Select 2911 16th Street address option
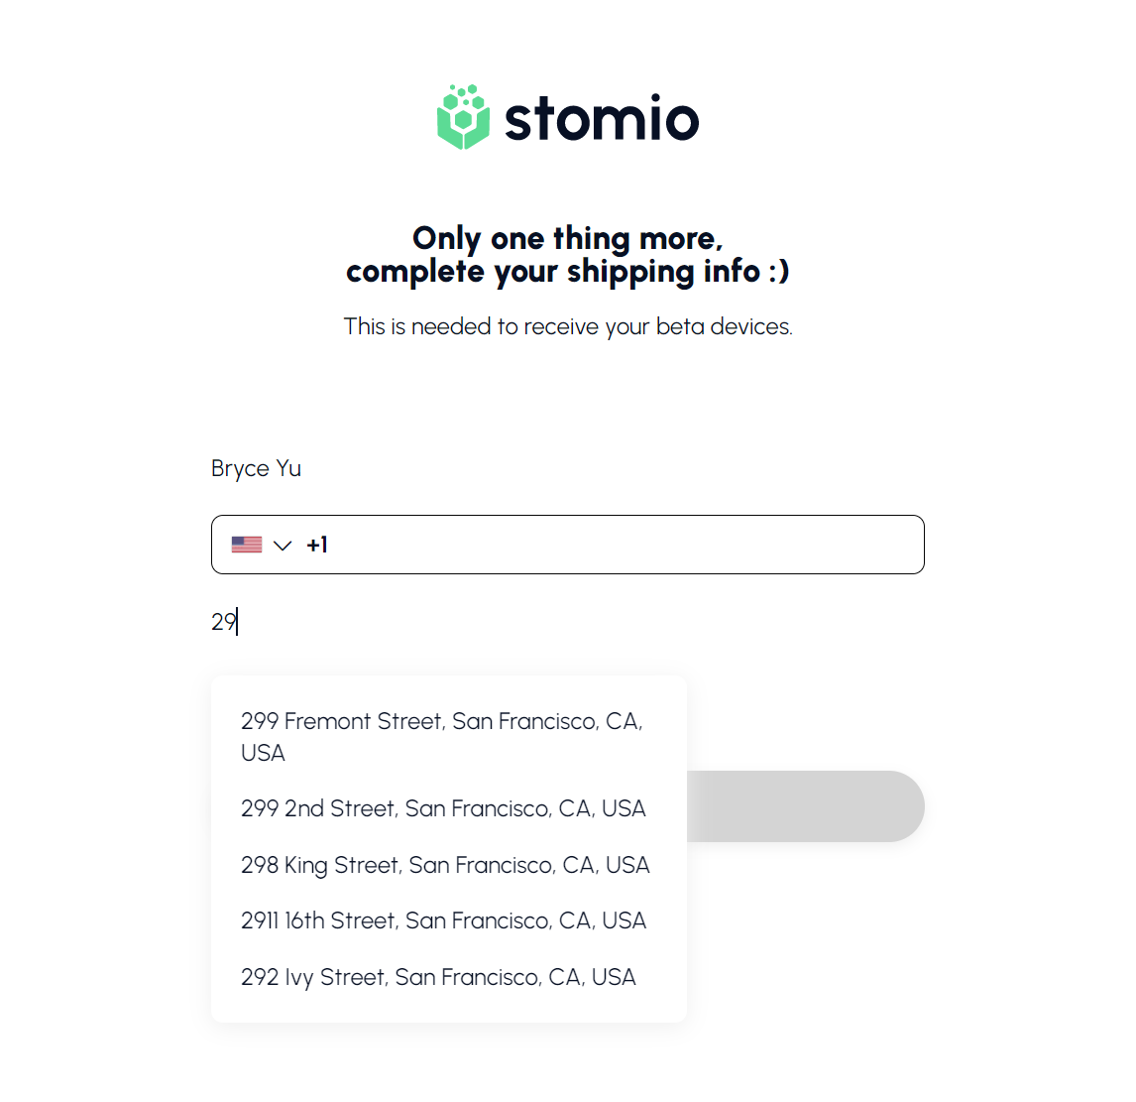This screenshot has width=1136, height=1102. [443, 920]
